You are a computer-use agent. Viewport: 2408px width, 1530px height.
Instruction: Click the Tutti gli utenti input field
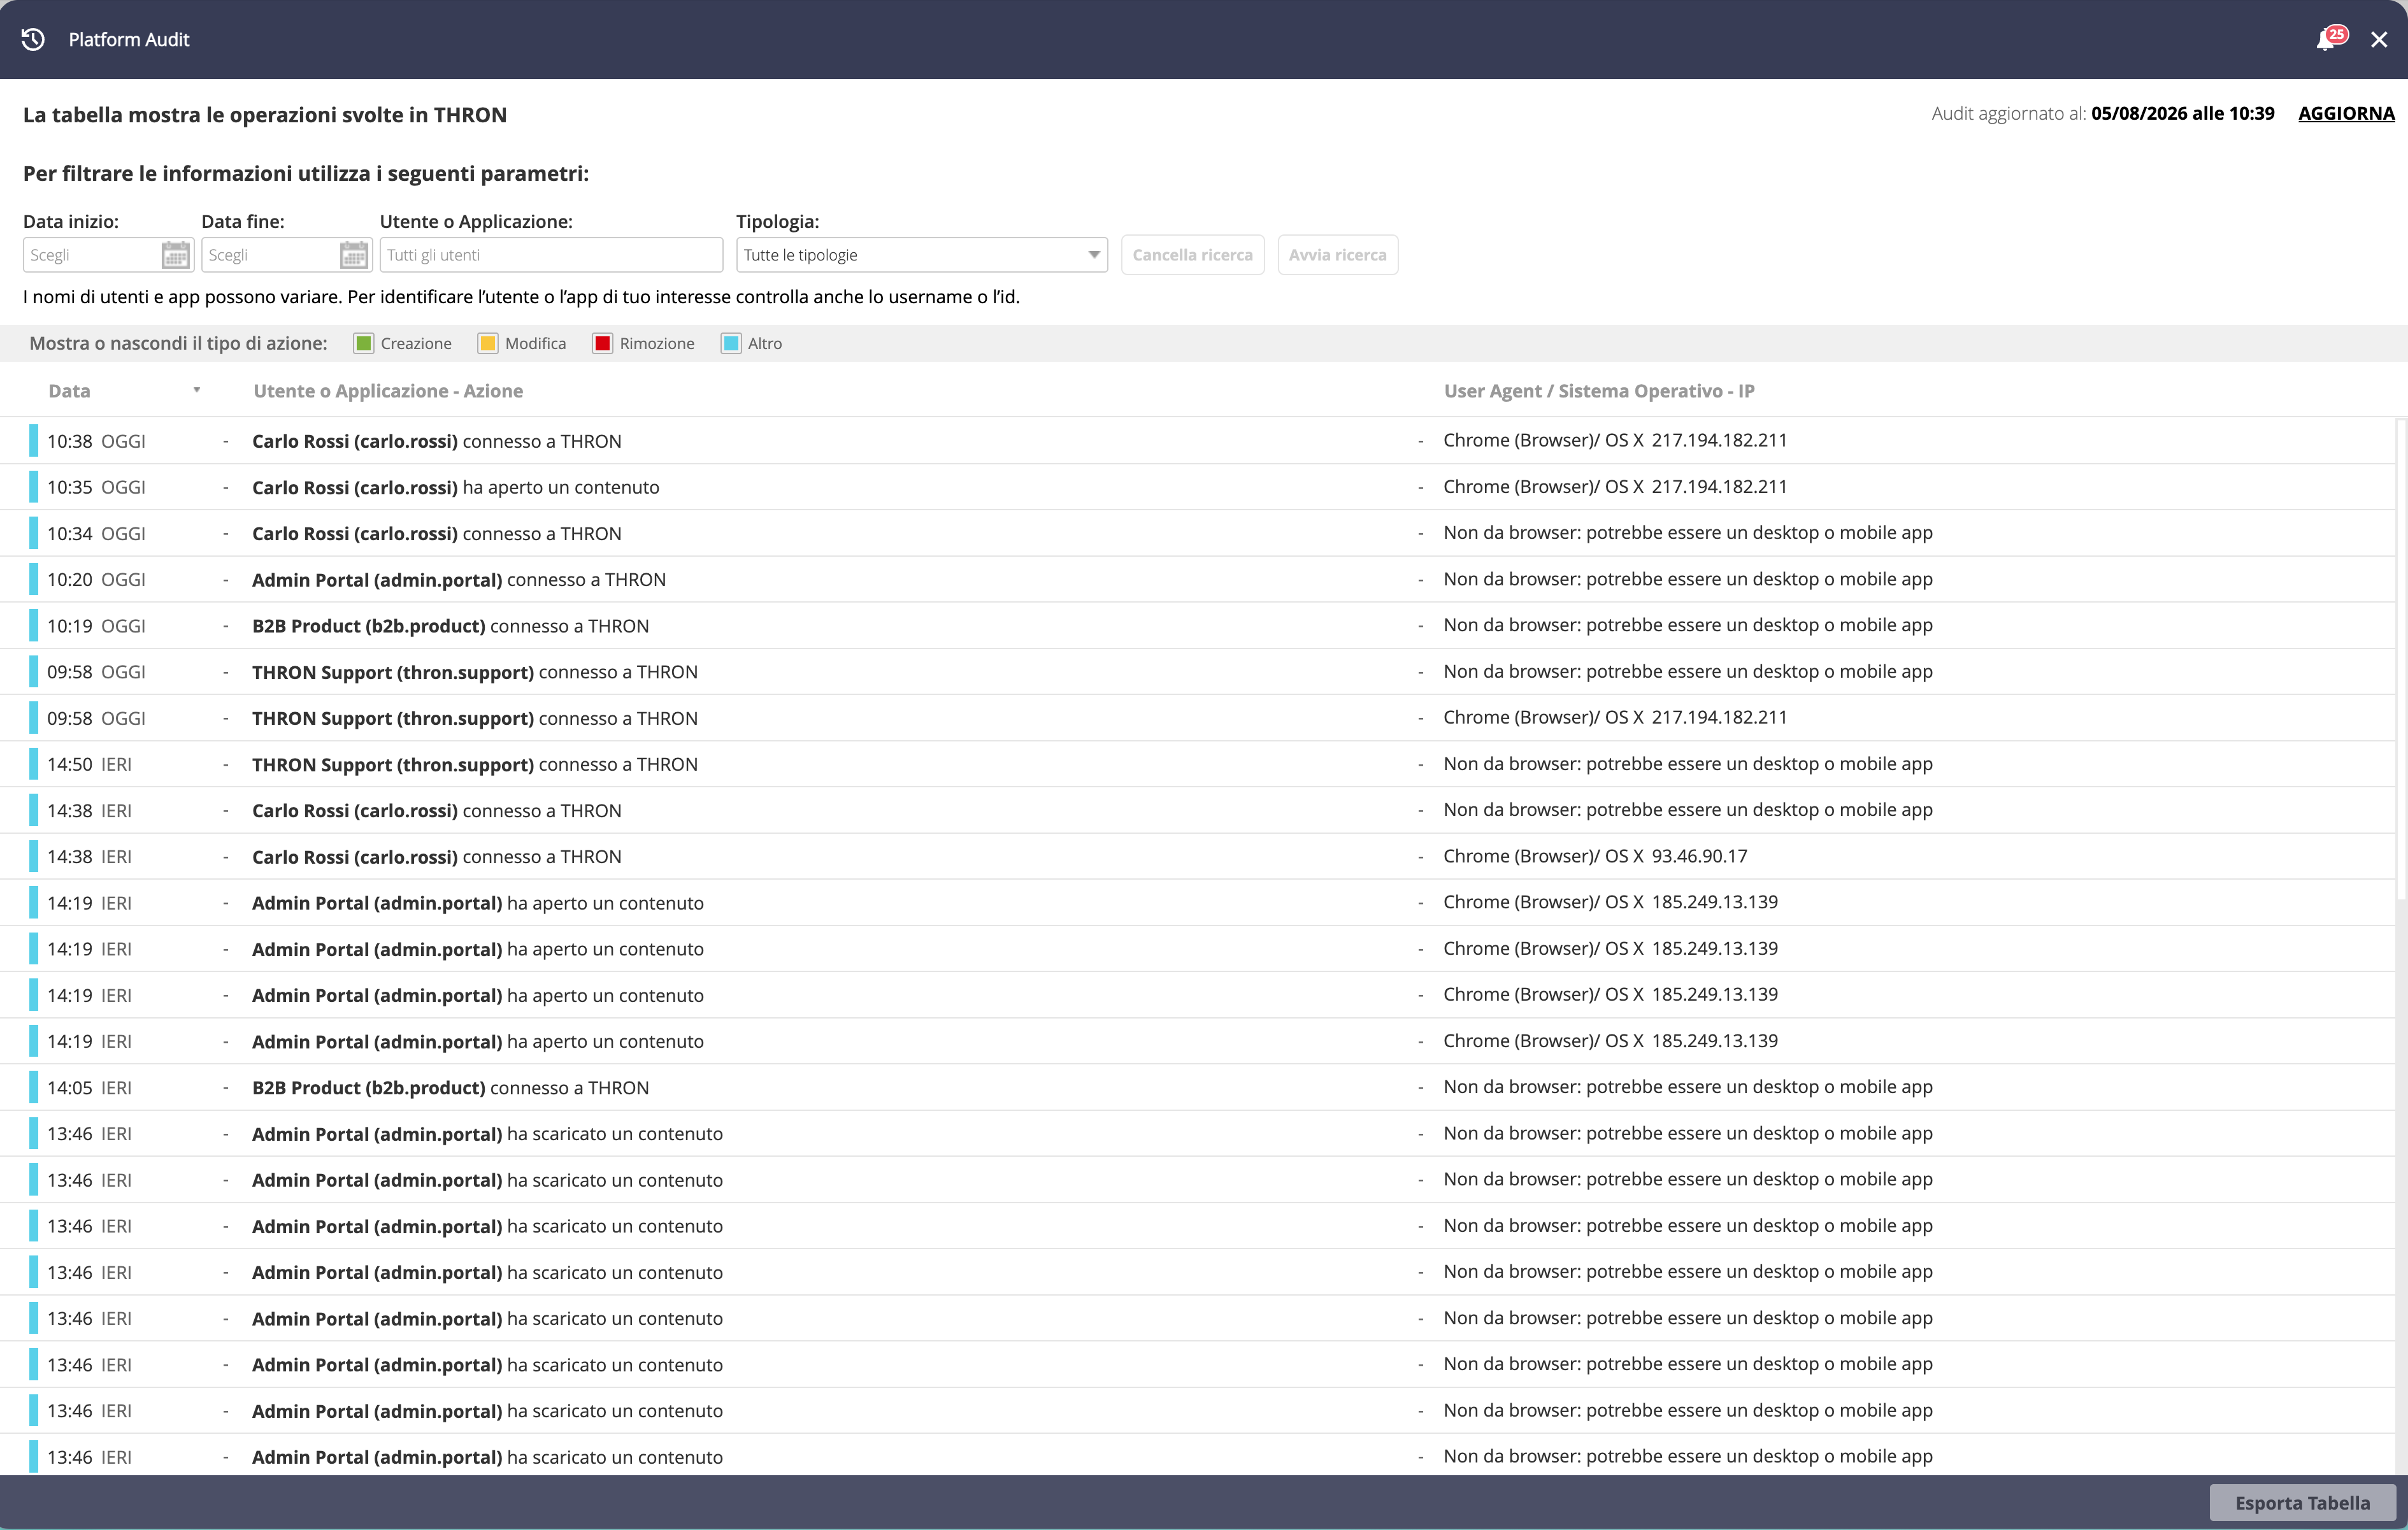[551, 255]
